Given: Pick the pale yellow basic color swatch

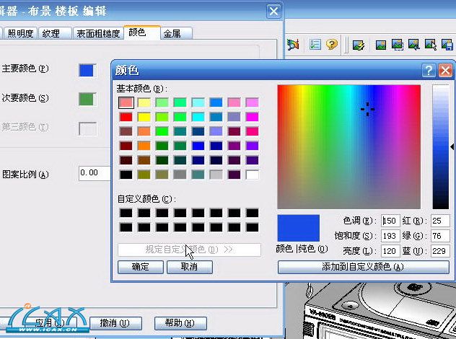Looking at the screenshot, I should click(x=144, y=102).
